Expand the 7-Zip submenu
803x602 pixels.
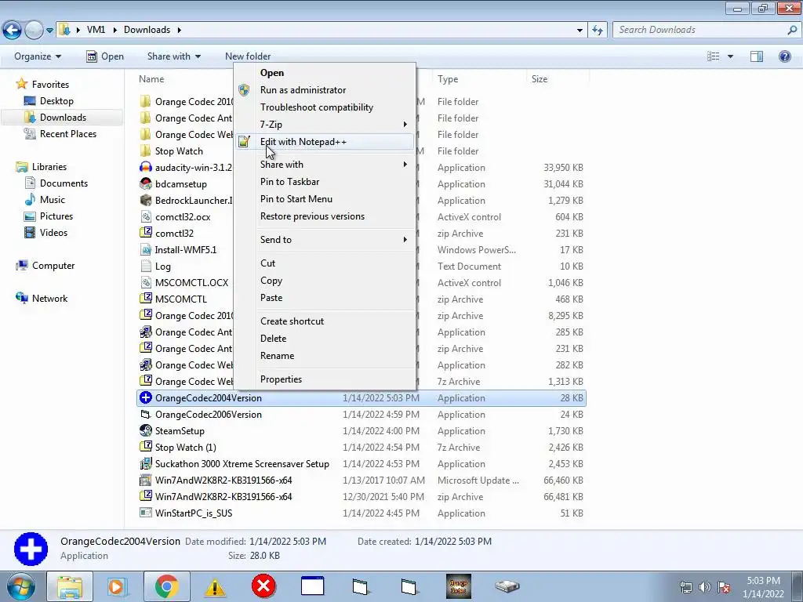point(325,125)
